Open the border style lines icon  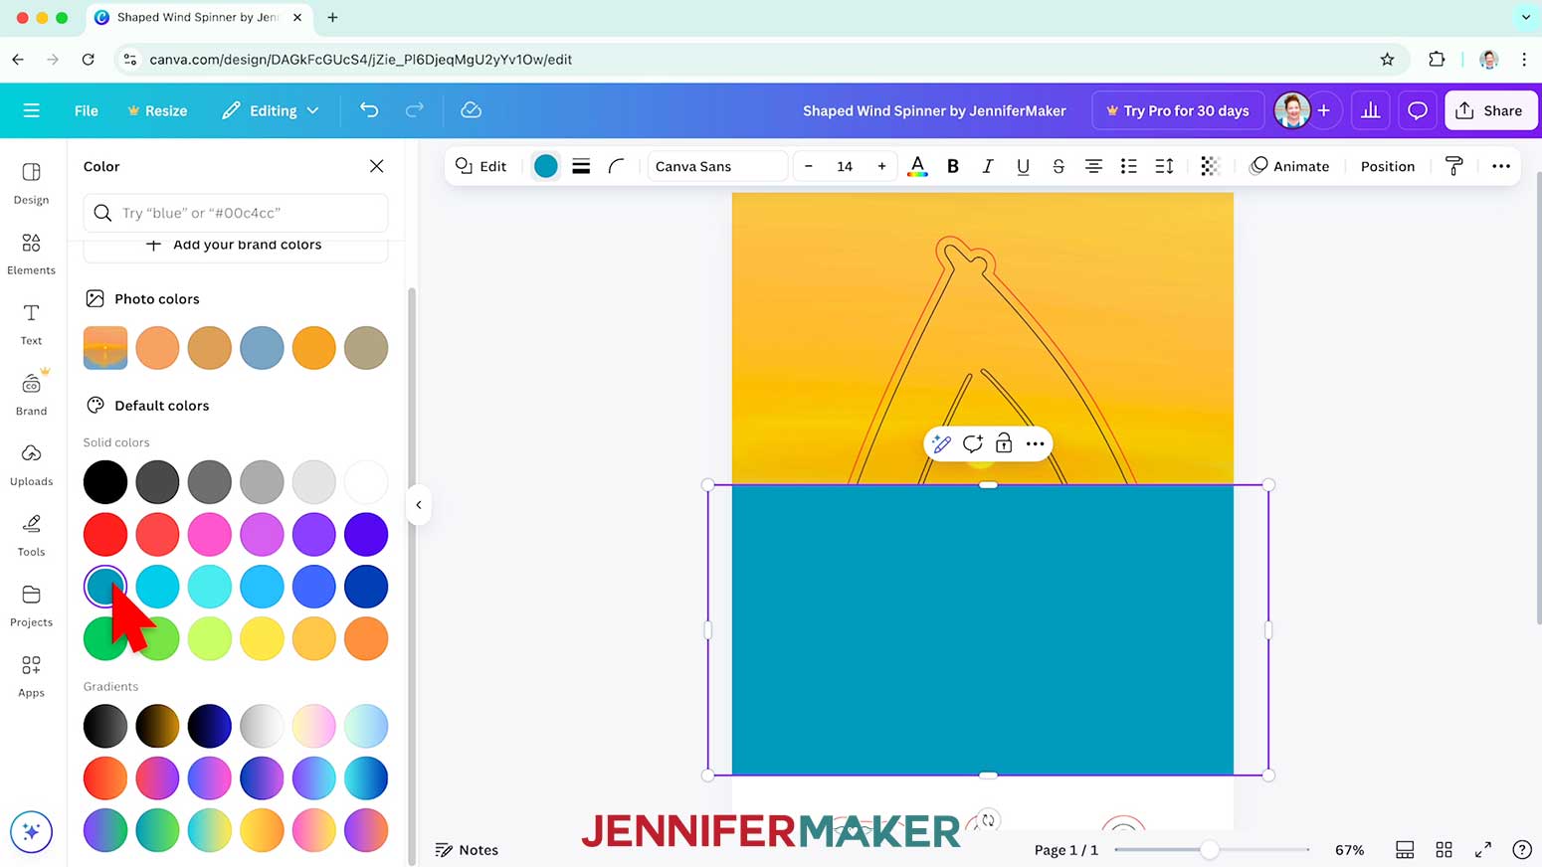tap(581, 166)
